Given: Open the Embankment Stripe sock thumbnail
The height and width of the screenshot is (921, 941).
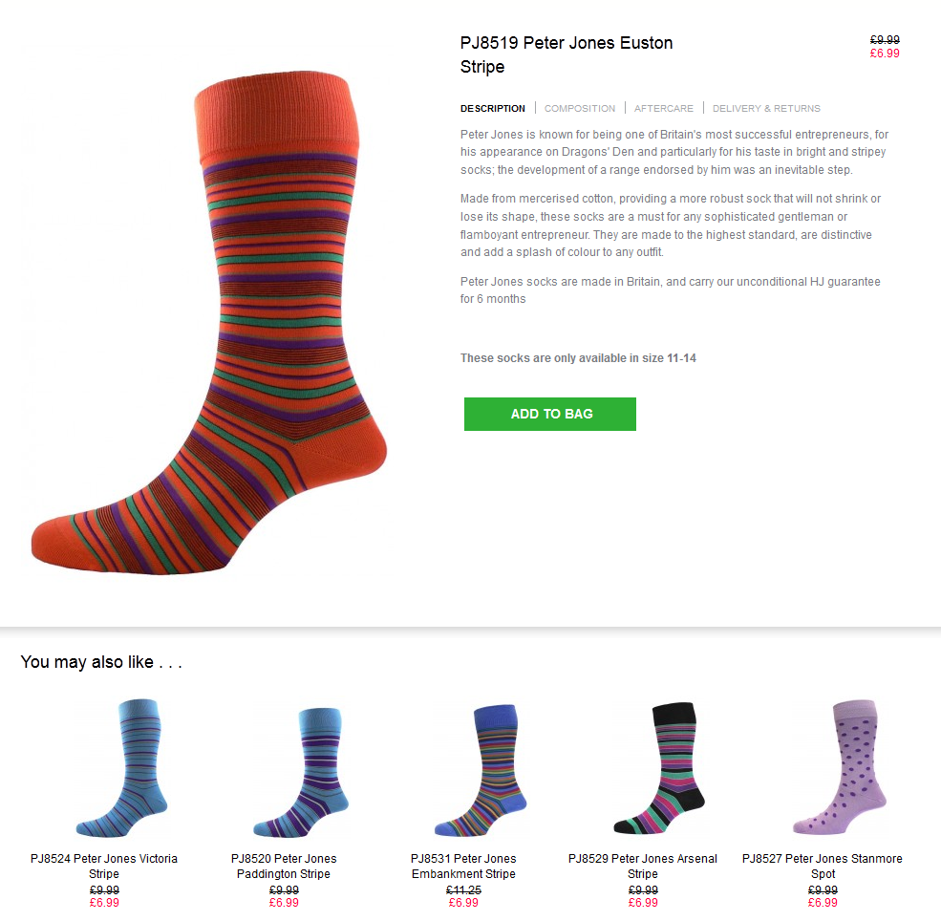Looking at the screenshot, I should (481, 770).
